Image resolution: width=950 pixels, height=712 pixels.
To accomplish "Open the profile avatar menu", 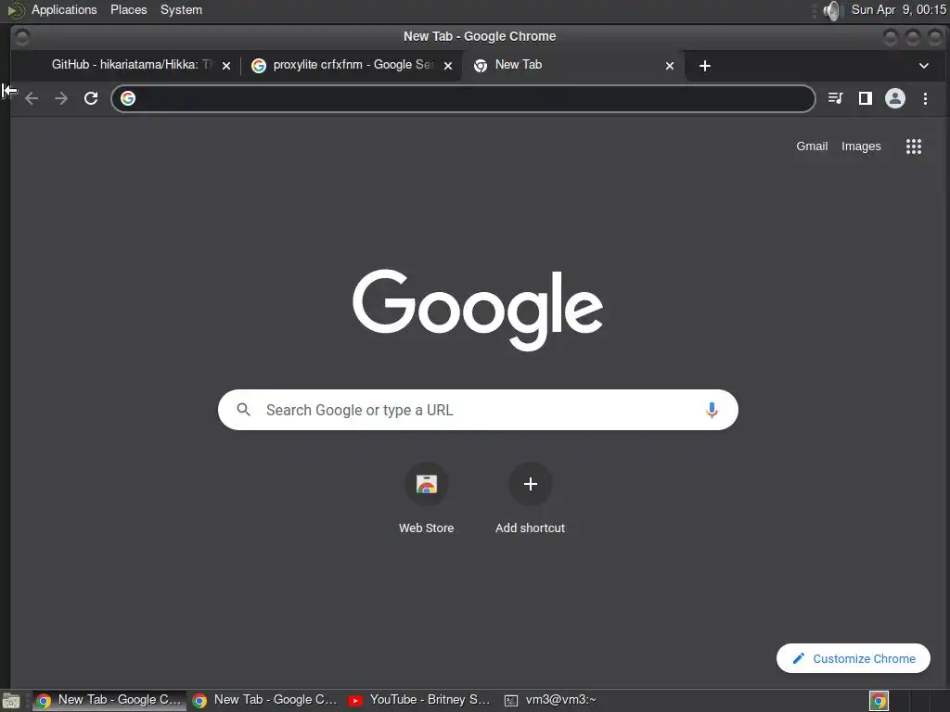I will 895,98.
